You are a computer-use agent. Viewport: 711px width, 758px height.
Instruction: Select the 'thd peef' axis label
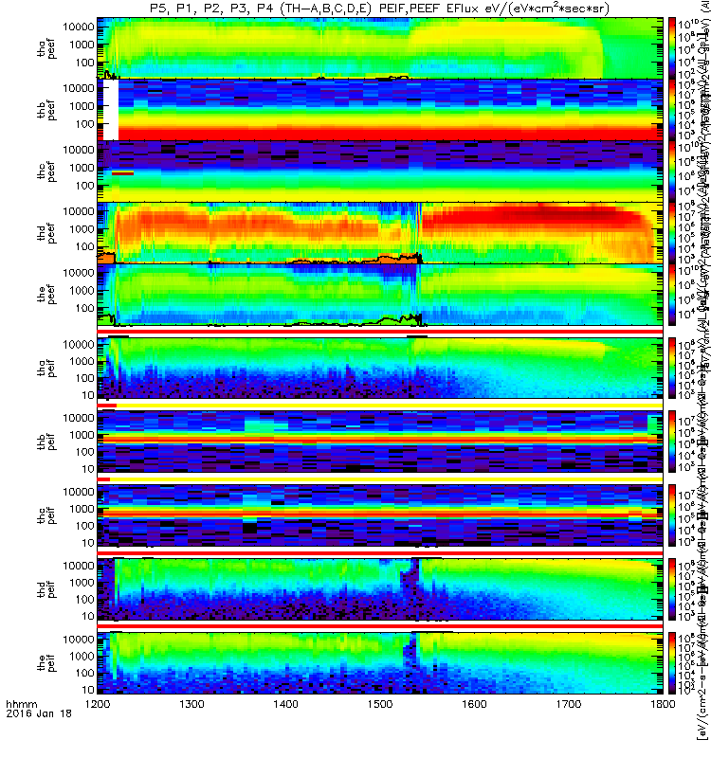point(46,233)
